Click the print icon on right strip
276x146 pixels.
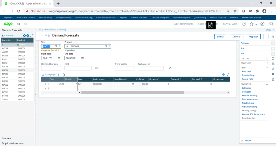coord(273,64)
